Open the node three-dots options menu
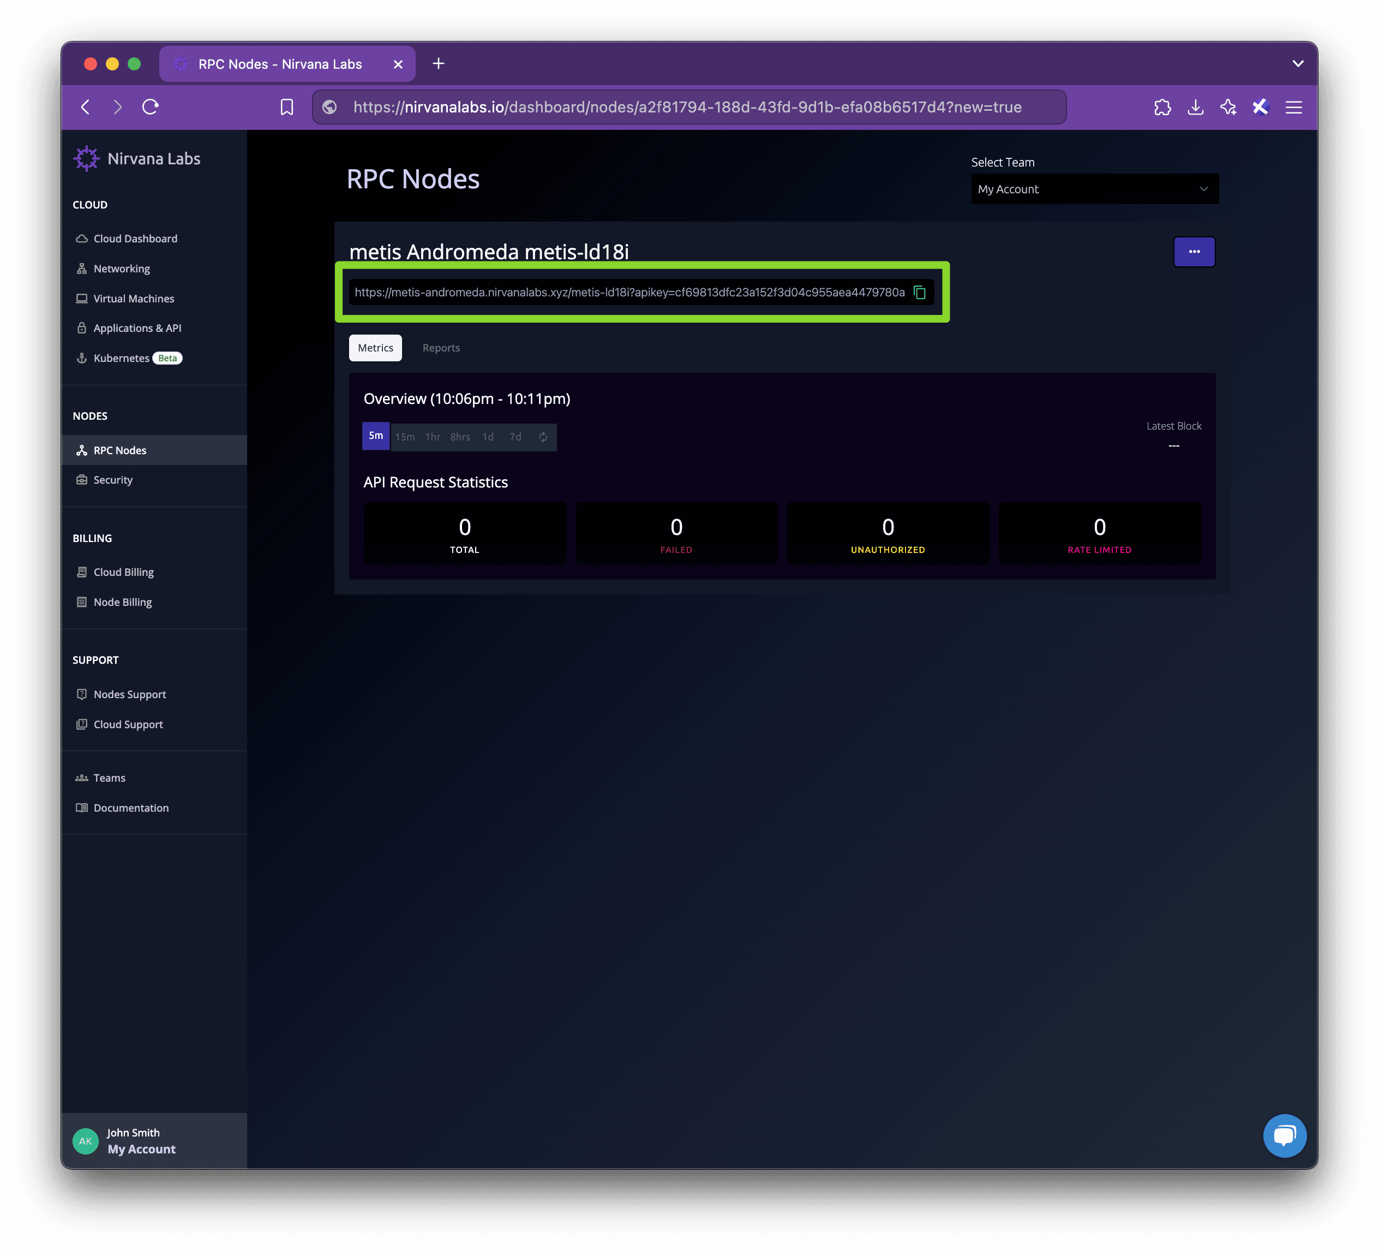The image size is (1379, 1250). (x=1194, y=252)
